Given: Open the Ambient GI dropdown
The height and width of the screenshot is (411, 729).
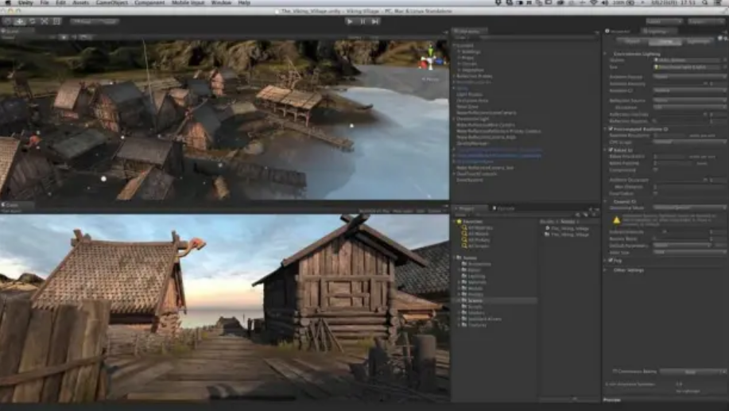Looking at the screenshot, I should (x=689, y=90).
